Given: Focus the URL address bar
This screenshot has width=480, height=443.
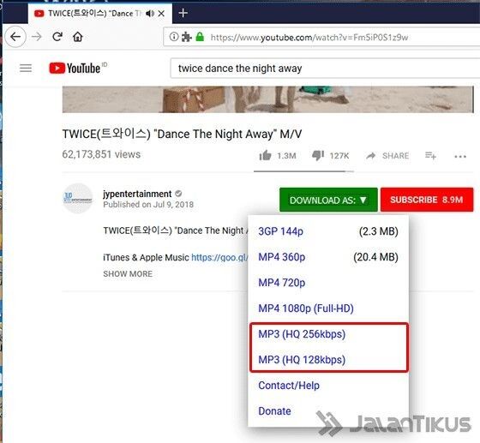Looking at the screenshot, I should 321,37.
